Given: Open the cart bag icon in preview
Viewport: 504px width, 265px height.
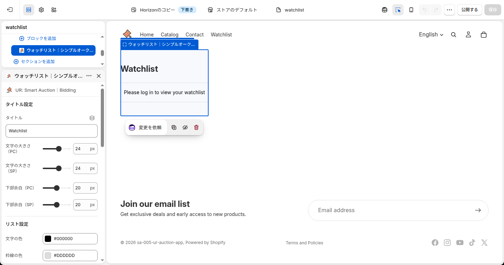Looking at the screenshot, I should (484, 35).
